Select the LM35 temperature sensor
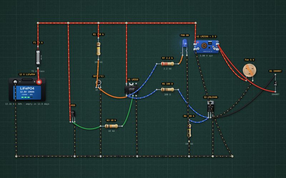This screenshot has height=178, width=286. pos(73,114)
